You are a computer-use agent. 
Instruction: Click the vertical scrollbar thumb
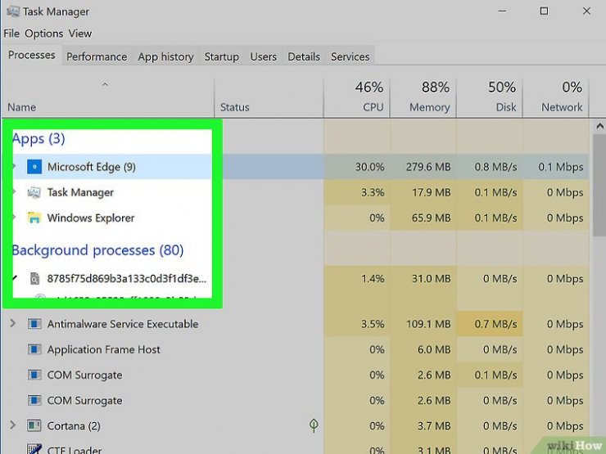tap(599, 186)
